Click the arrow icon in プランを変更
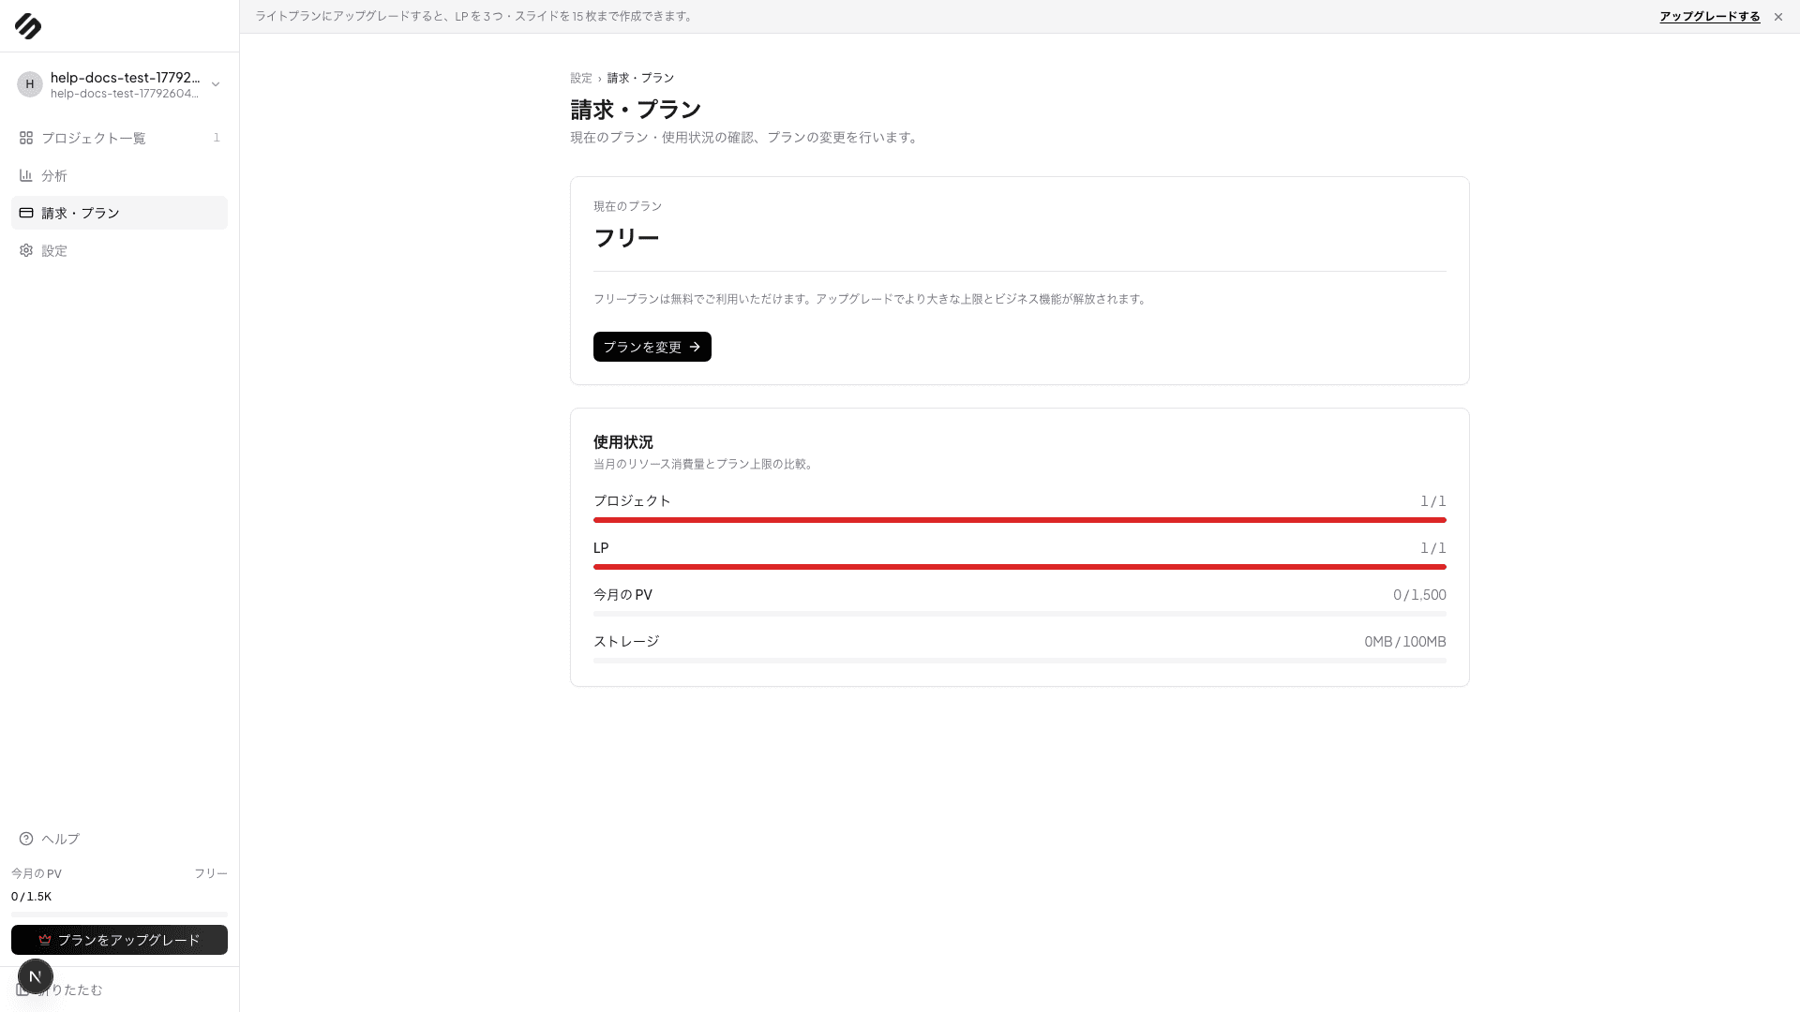This screenshot has width=1800, height=1012. pyautogui.click(x=695, y=347)
